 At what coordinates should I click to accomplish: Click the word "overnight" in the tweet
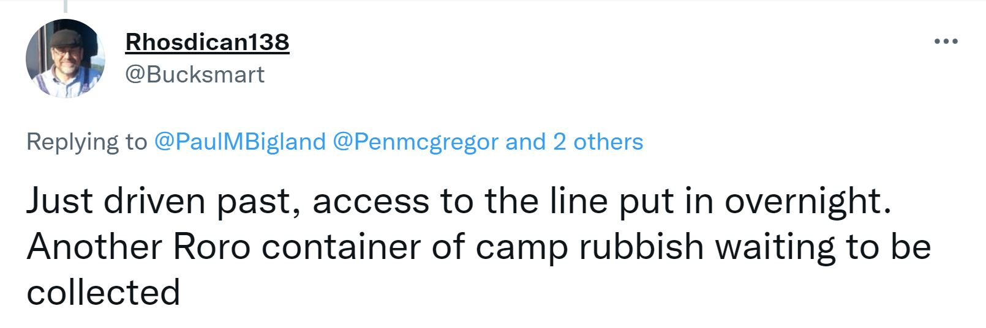point(804,202)
